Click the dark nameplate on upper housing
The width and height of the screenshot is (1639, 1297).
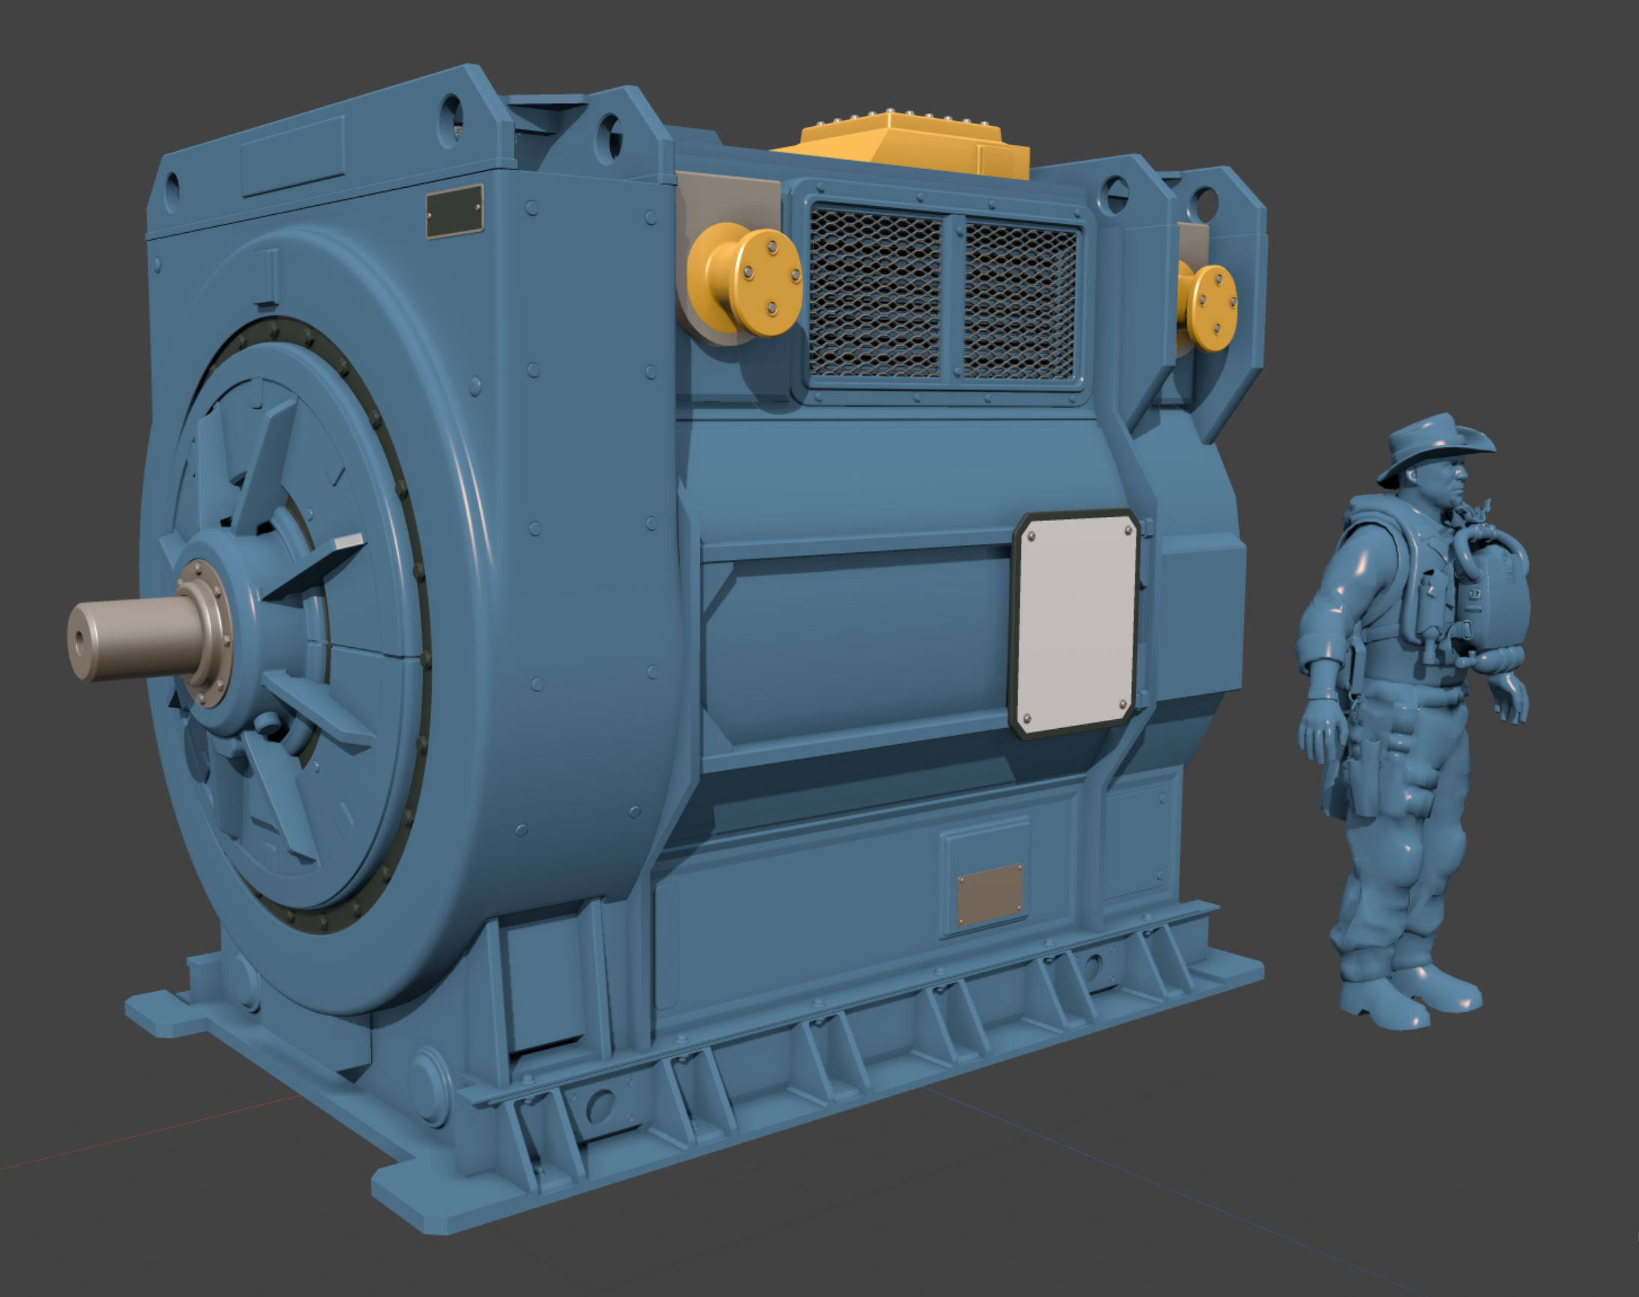pos(454,212)
